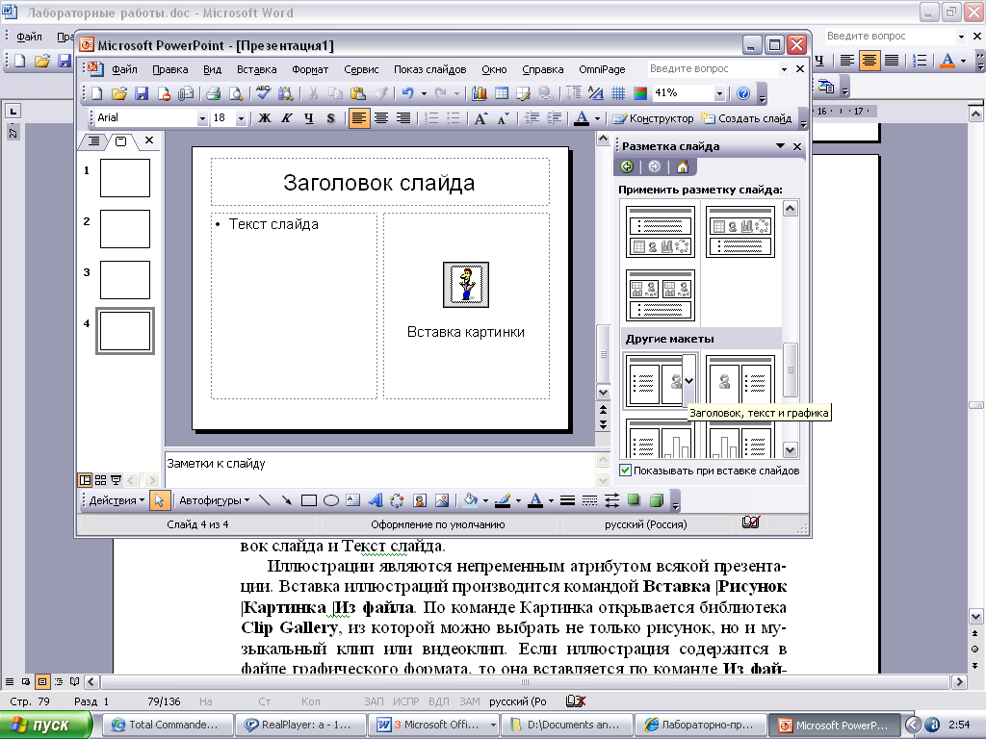Click the Print icon in PowerPoint toolbar
The image size is (986, 739).
213,93
